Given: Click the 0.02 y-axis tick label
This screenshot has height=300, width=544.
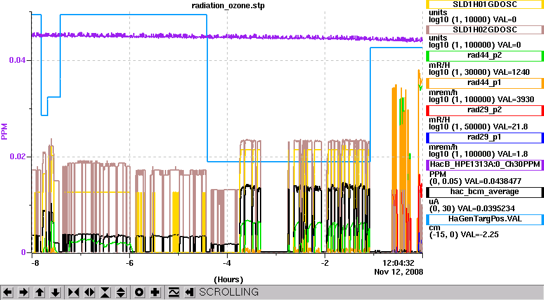Looking at the screenshot, I should [x=17, y=157].
